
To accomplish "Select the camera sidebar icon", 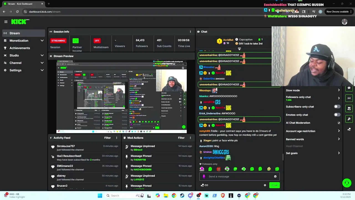I will [x=349, y=108].
